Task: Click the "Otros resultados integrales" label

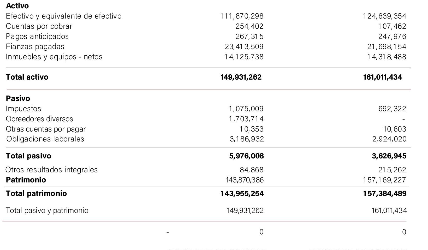Action: [51, 170]
